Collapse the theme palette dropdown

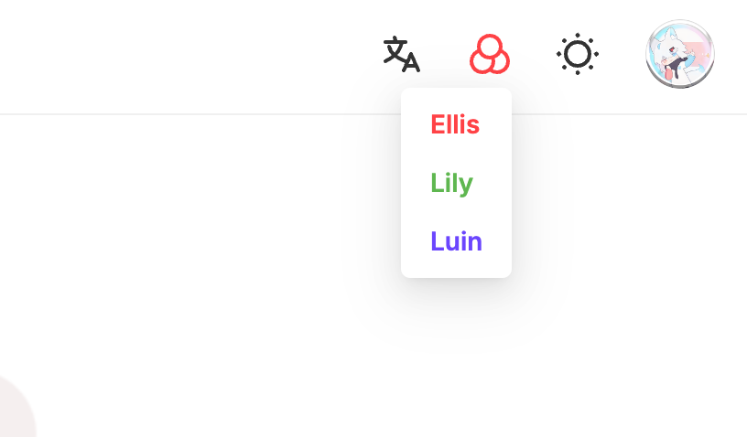[x=490, y=55]
